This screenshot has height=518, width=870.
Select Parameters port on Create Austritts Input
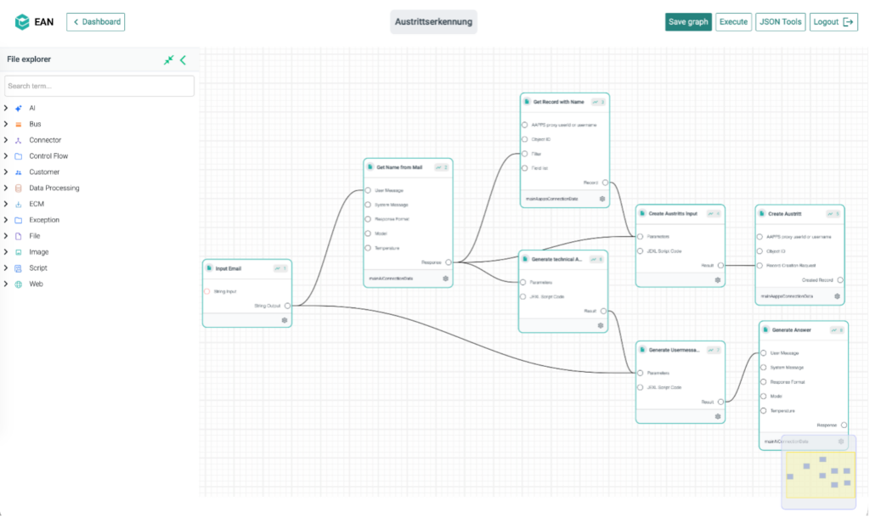pos(641,236)
